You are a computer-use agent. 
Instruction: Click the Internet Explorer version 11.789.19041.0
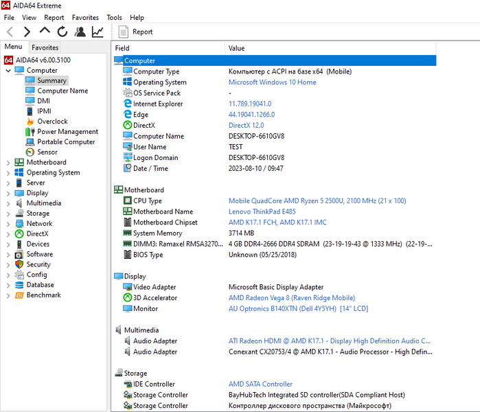point(250,104)
